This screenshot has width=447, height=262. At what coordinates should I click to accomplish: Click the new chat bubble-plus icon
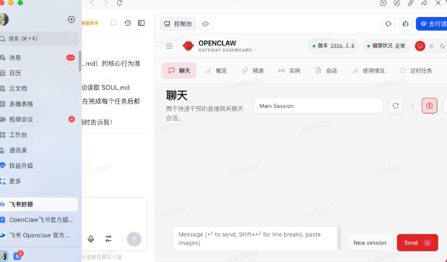(114, 23)
